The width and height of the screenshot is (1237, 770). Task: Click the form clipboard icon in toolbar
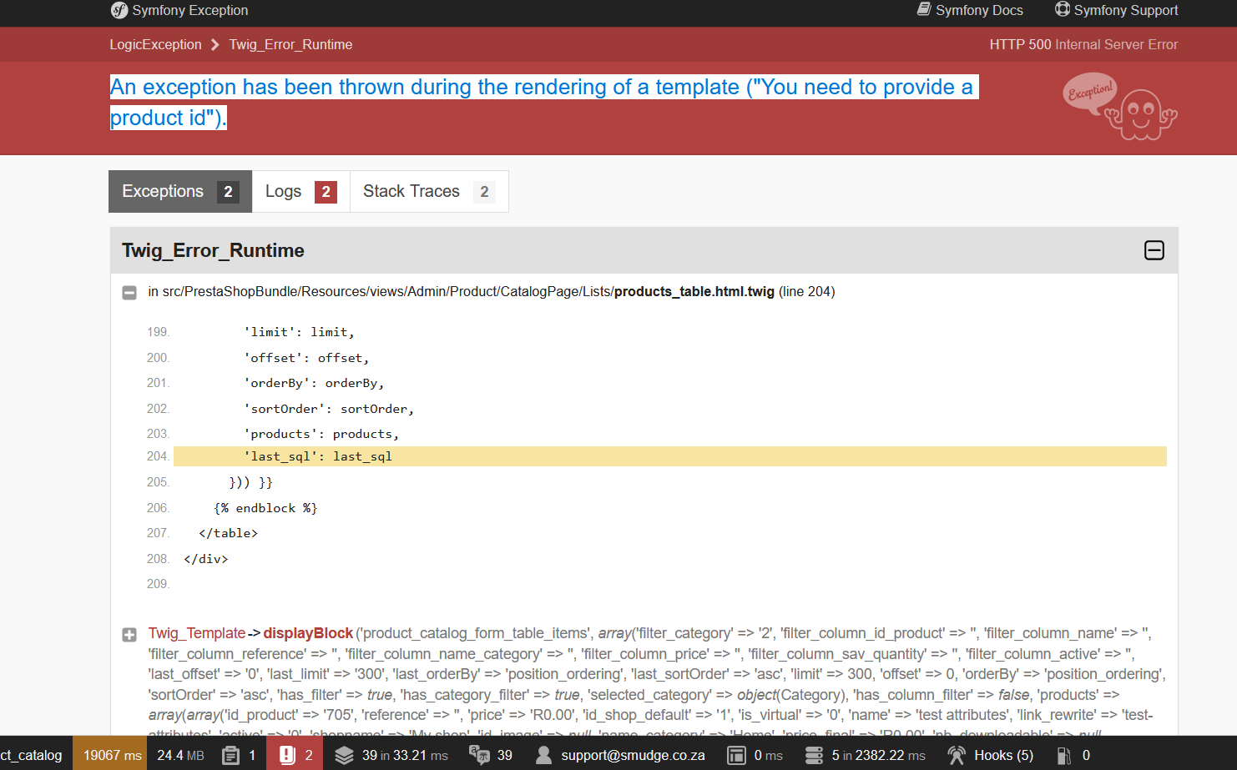(231, 755)
